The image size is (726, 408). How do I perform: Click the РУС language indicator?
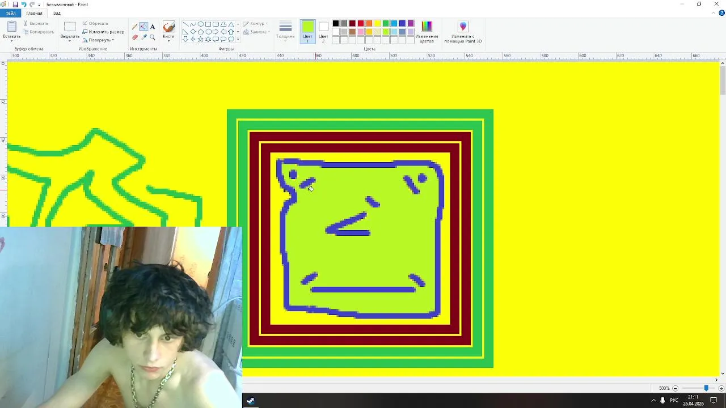point(674,401)
